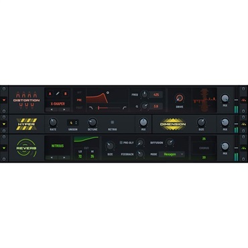Click the NITROUS reverb preset name
This screenshot has height=248, width=248.
58,146
